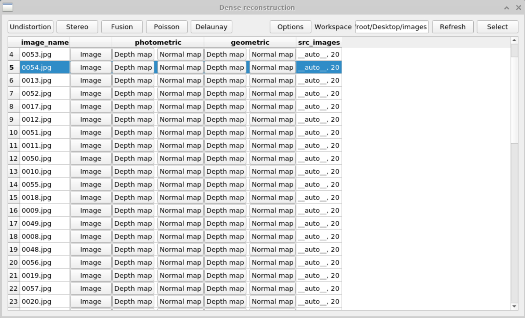Click the Undistortion button

pos(31,27)
